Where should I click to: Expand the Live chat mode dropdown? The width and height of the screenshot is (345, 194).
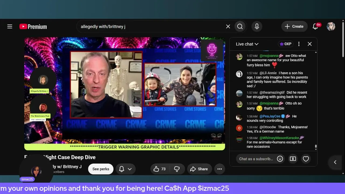tap(247, 44)
